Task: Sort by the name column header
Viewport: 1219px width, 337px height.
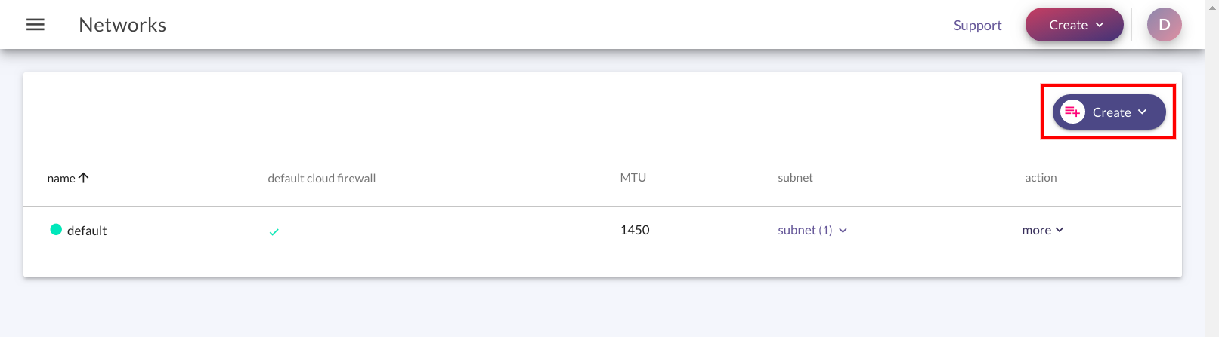Action: click(x=61, y=179)
